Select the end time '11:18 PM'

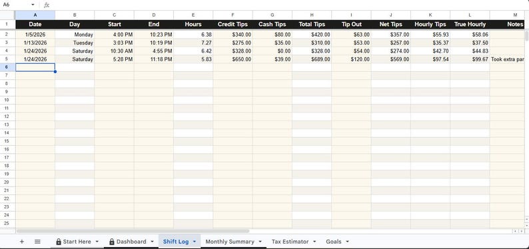tap(153, 59)
